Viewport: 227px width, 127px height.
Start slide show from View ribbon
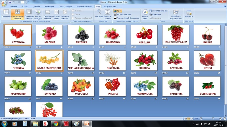(x=38, y=14)
